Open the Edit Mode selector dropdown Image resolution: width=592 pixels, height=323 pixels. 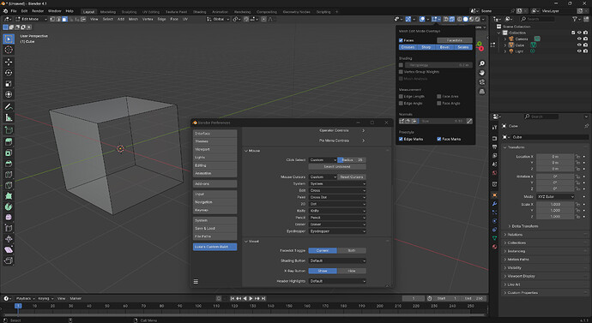pos(32,19)
